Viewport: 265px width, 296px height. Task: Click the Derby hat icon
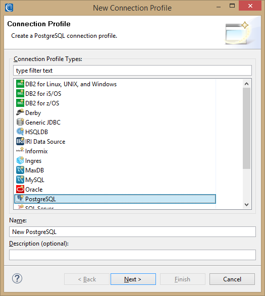20,112
